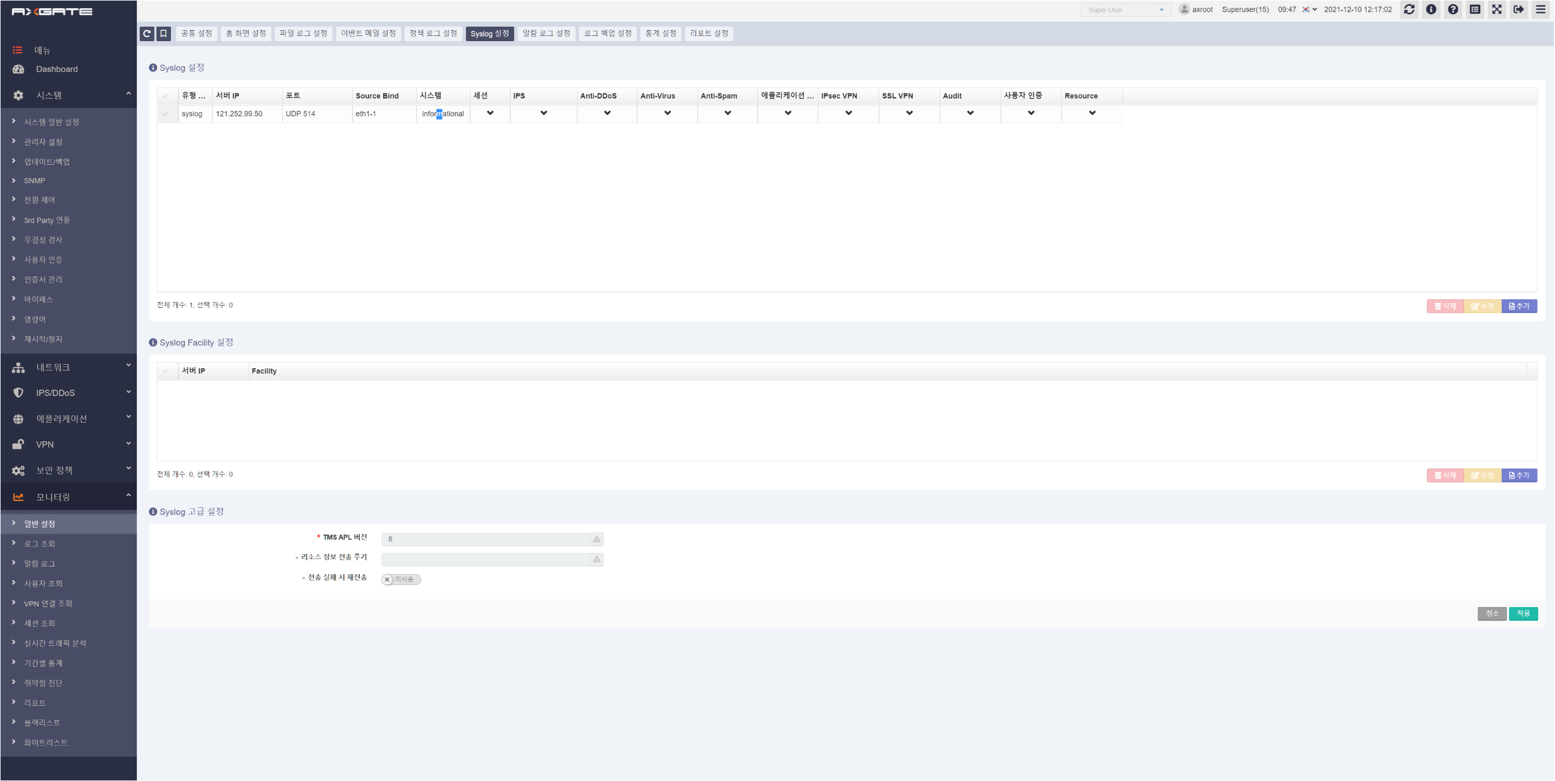The height and width of the screenshot is (781, 1555).
Task: Toggle select-all checkbox in Facility table header
Action: [165, 372]
